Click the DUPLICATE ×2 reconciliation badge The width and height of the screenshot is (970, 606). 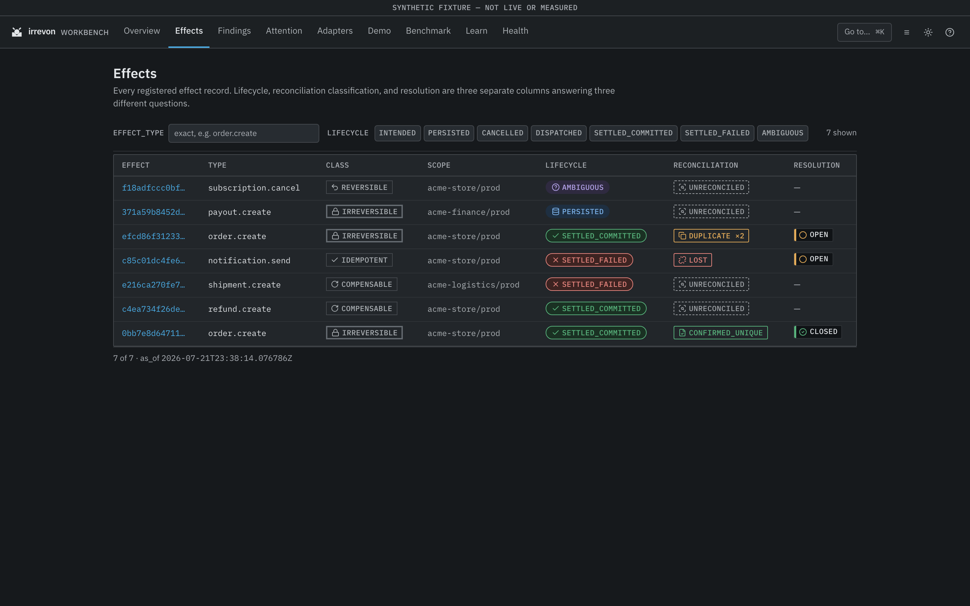coord(711,236)
